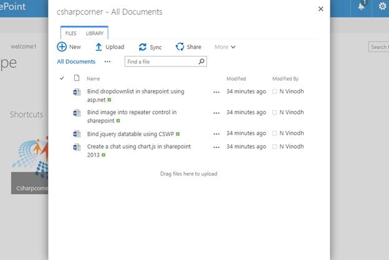Open Bind jquery datatable using CSWP

pos(130,134)
